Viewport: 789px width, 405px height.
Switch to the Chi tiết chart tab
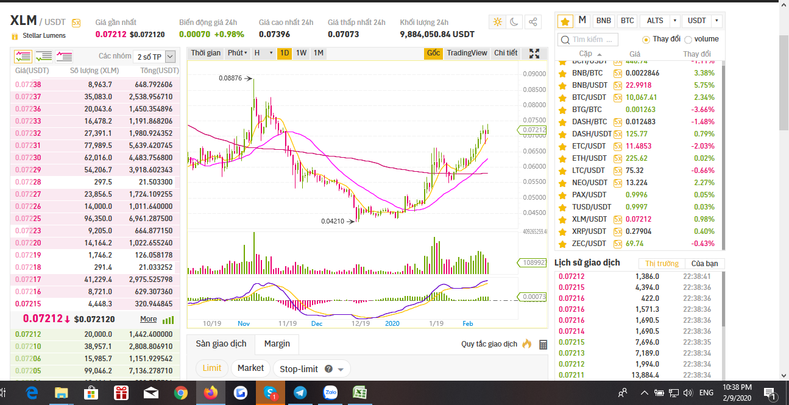506,53
